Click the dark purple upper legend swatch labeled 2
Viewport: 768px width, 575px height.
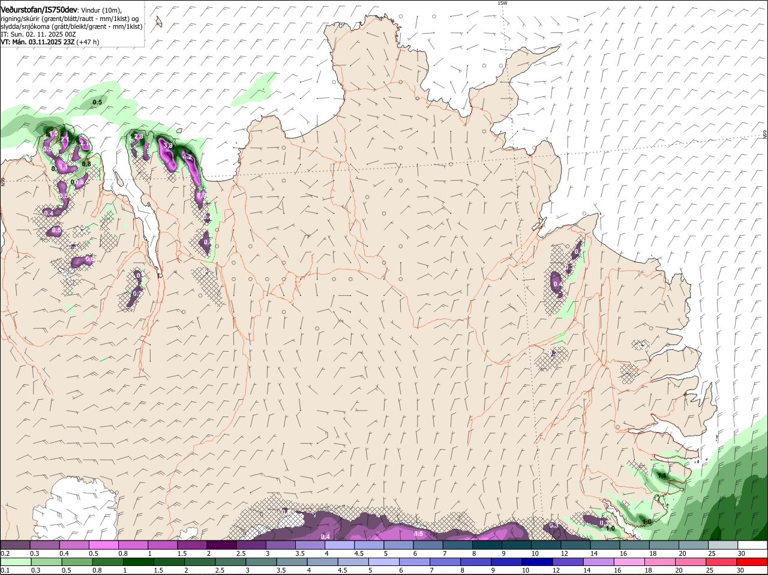coord(221,545)
